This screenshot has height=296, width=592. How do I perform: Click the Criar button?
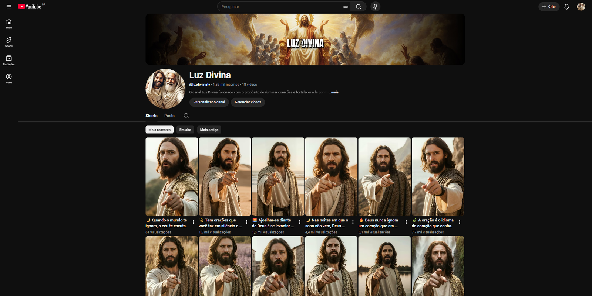click(549, 7)
